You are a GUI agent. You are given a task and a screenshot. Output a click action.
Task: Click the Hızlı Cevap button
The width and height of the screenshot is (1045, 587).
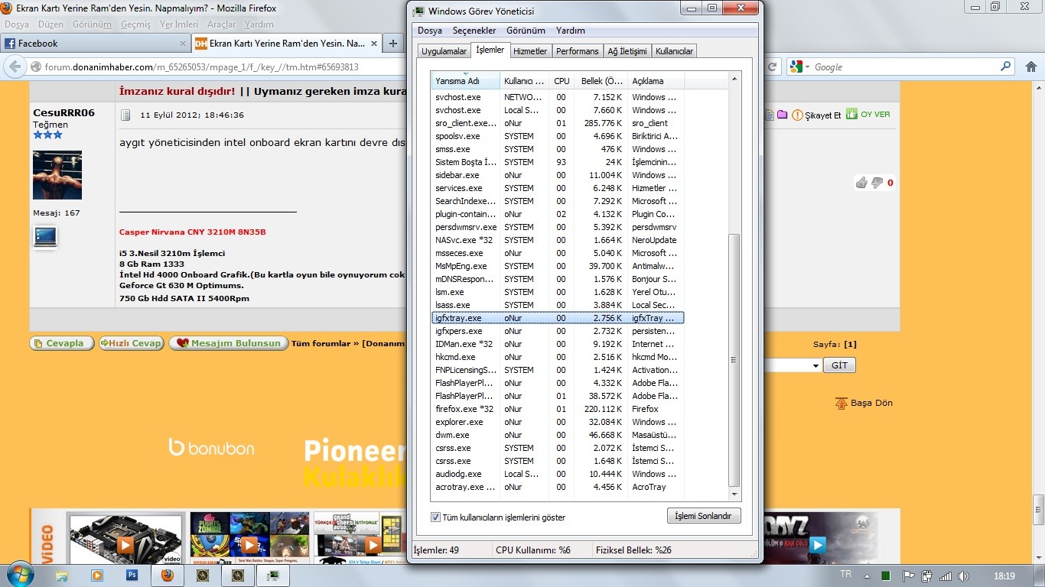tap(131, 343)
